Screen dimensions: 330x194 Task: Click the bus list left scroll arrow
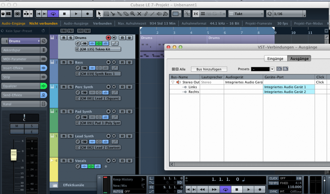[x=172, y=164]
